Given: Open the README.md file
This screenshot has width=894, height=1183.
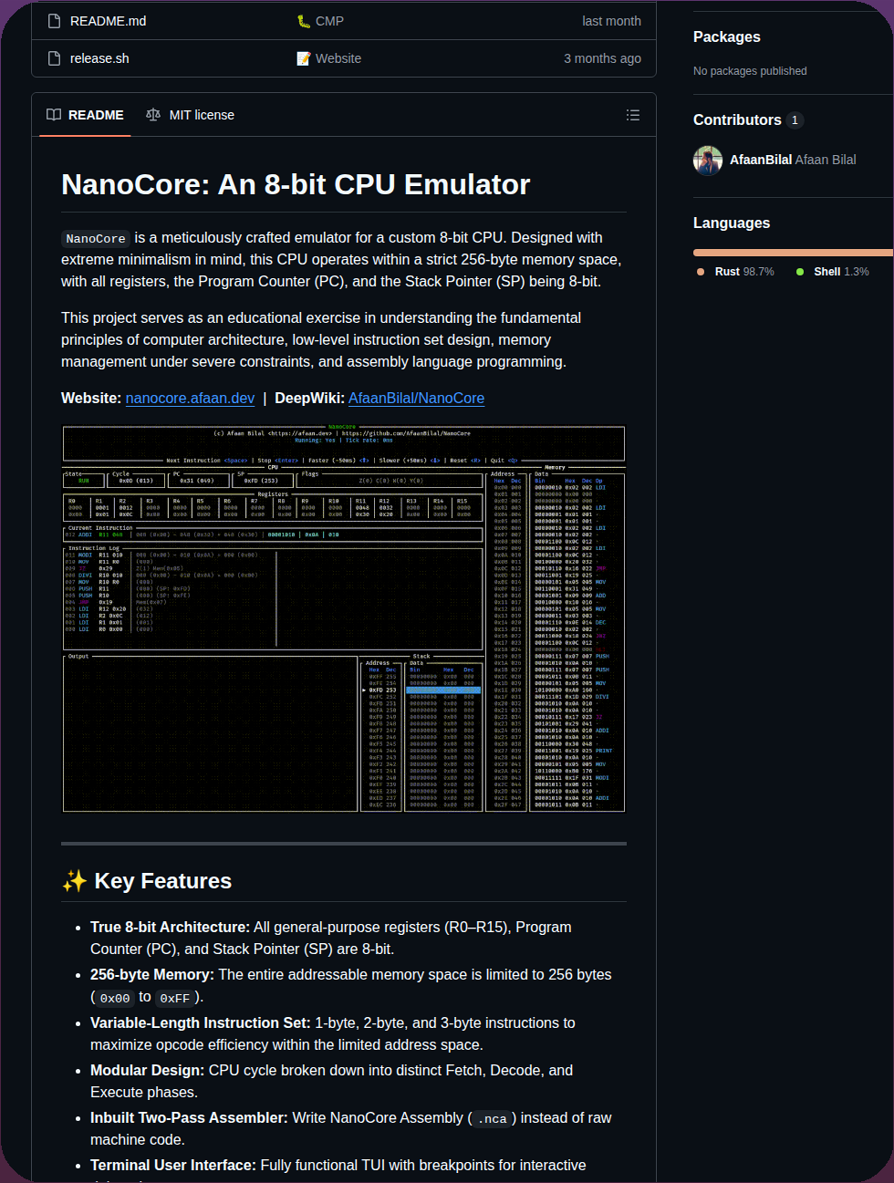Looking at the screenshot, I should [108, 21].
